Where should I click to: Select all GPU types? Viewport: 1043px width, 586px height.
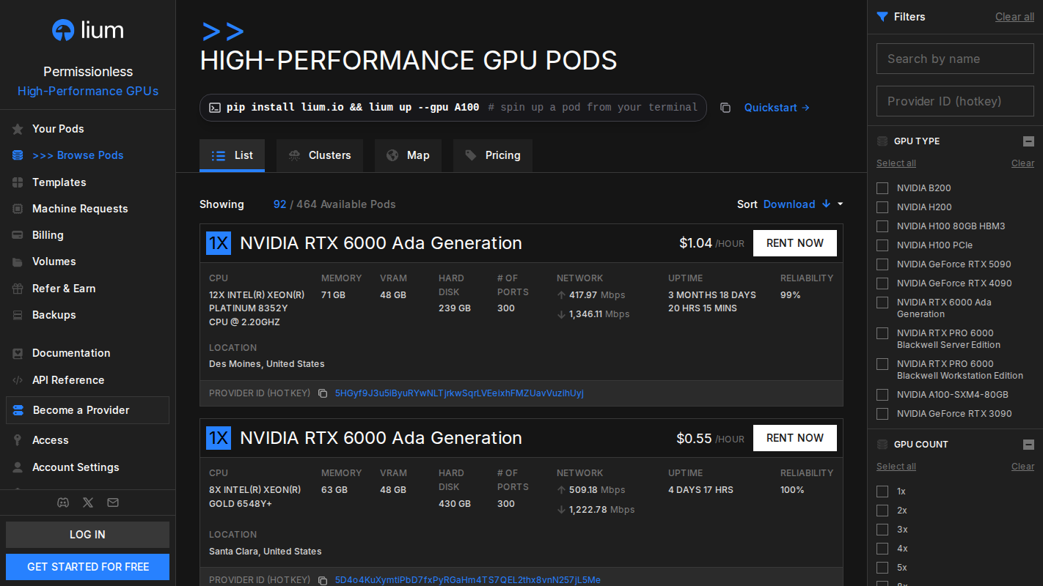896,163
